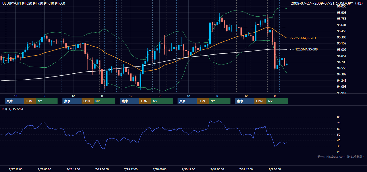This screenshot has width=367, height=172.
Task: Select the 8/1 00:00 time axis label
Action: [x=275, y=169]
